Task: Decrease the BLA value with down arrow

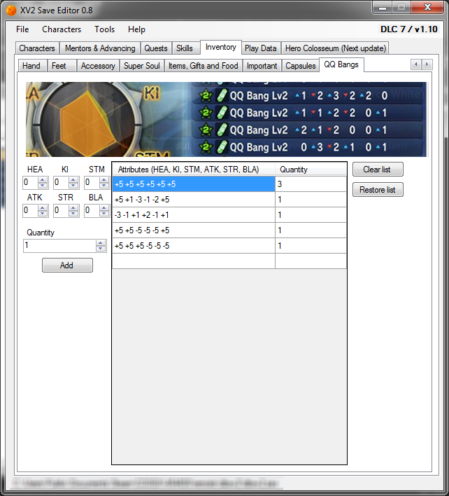Action: coord(104,214)
